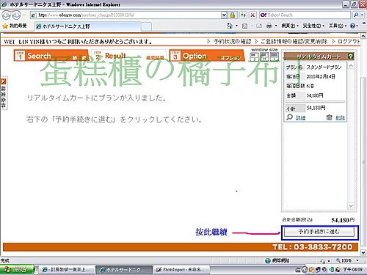The image size is (367, 275).
Task: Open the Home page icon in toolbar
Action: [230, 26]
